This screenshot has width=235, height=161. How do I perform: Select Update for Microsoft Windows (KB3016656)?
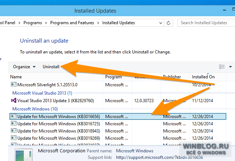(117, 116)
